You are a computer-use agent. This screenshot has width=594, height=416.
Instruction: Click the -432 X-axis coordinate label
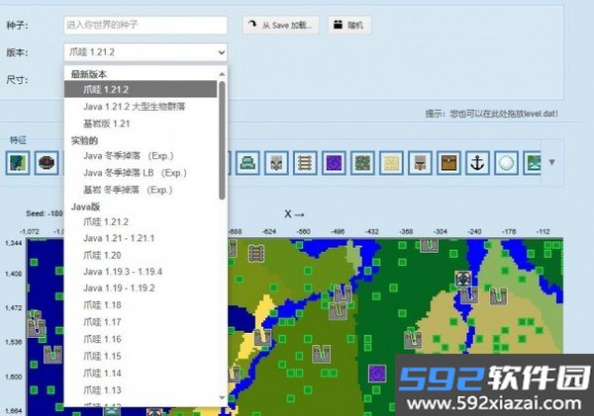point(371,231)
